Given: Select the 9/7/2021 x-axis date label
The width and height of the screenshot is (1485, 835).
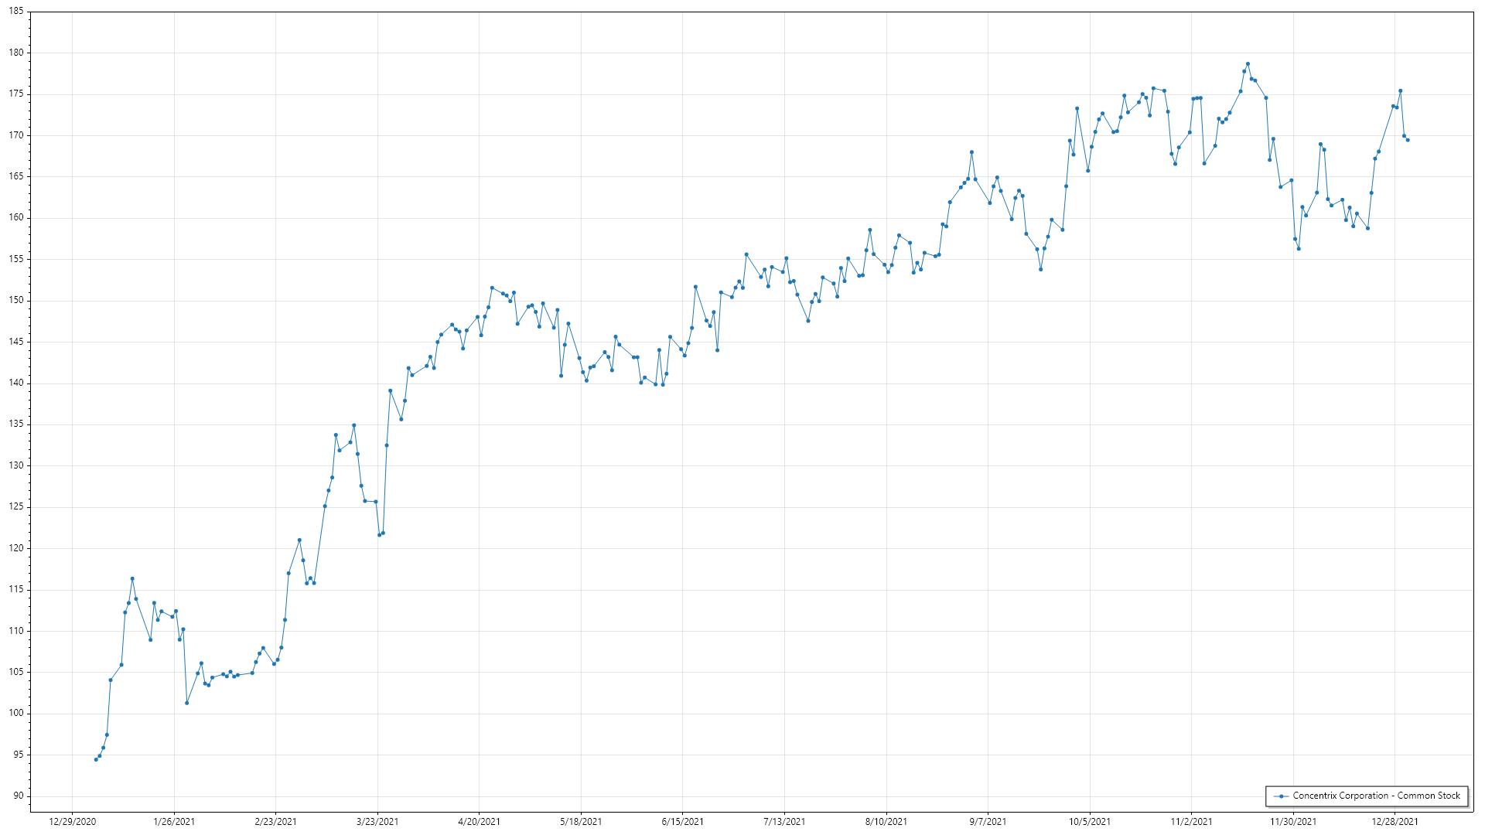Looking at the screenshot, I should click(988, 821).
